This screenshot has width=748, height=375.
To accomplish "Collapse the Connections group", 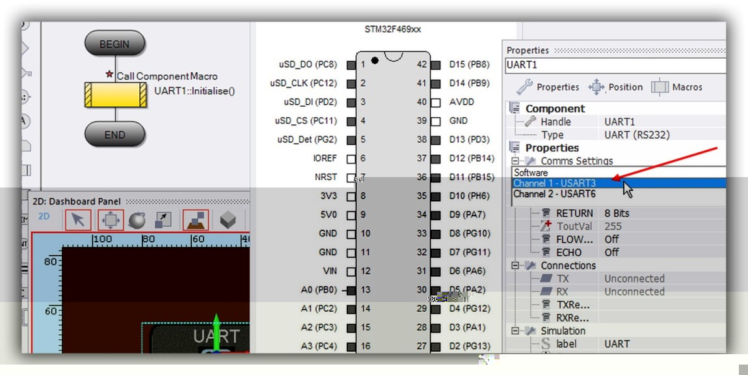I will coord(515,265).
